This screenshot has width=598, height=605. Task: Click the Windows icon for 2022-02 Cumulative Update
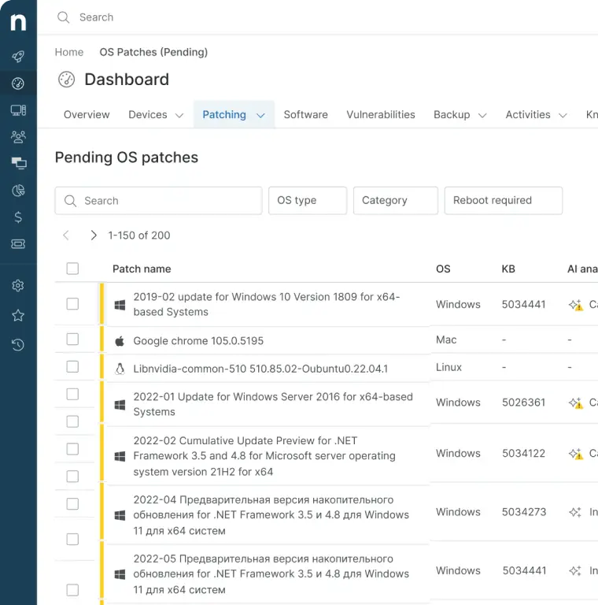(x=120, y=456)
